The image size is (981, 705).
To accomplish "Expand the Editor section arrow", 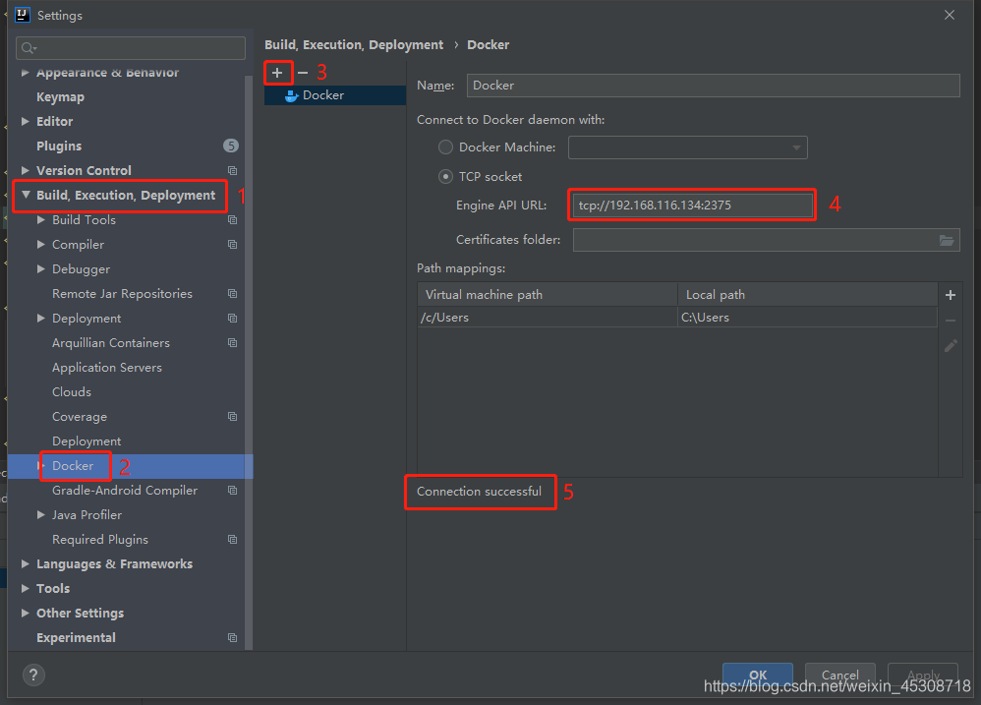I will pyautogui.click(x=26, y=121).
